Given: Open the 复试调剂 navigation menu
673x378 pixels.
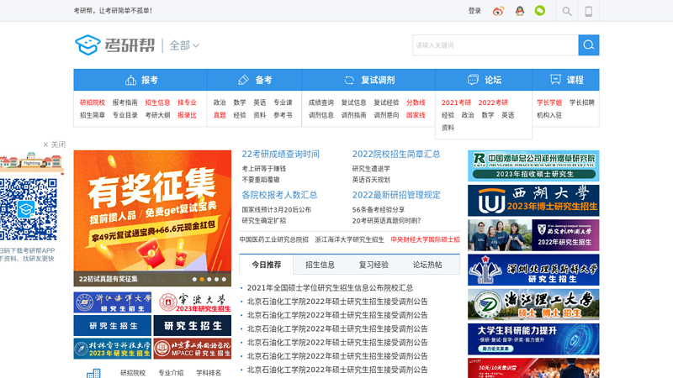Looking at the screenshot, I should coord(368,80).
